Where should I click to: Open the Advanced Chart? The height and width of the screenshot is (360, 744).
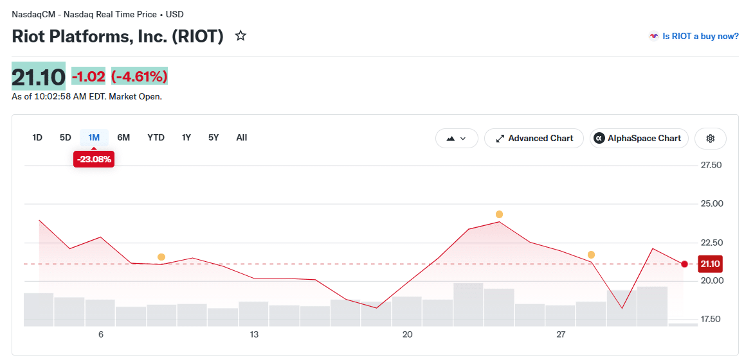(534, 139)
